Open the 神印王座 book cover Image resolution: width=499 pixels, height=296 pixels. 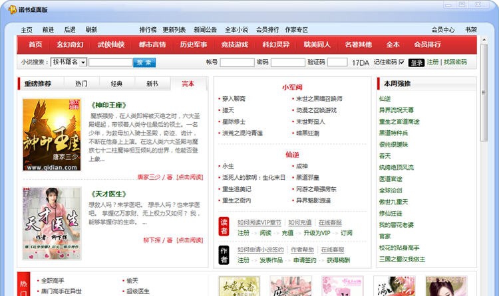tap(51, 135)
